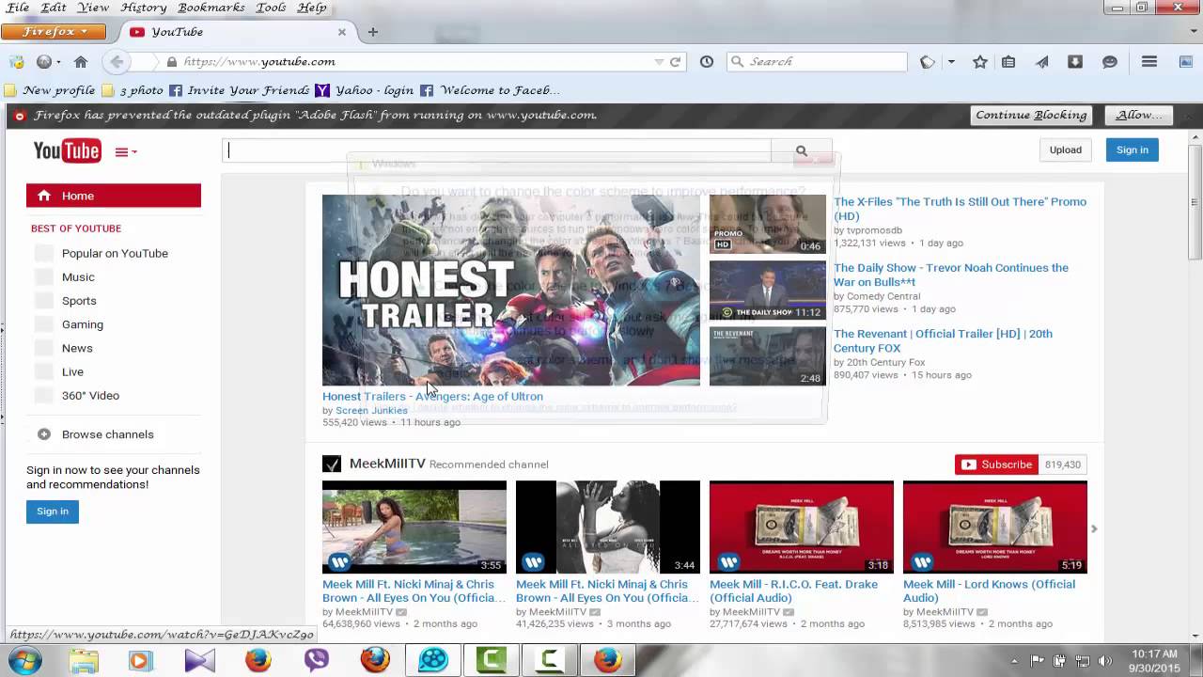Image resolution: width=1203 pixels, height=677 pixels.
Task: Open the Tools menu
Action: coord(271,8)
